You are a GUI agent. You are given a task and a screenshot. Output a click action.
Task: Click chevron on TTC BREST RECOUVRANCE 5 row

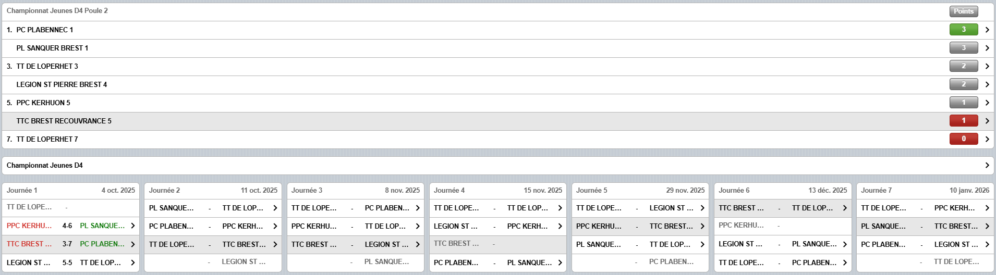(987, 121)
